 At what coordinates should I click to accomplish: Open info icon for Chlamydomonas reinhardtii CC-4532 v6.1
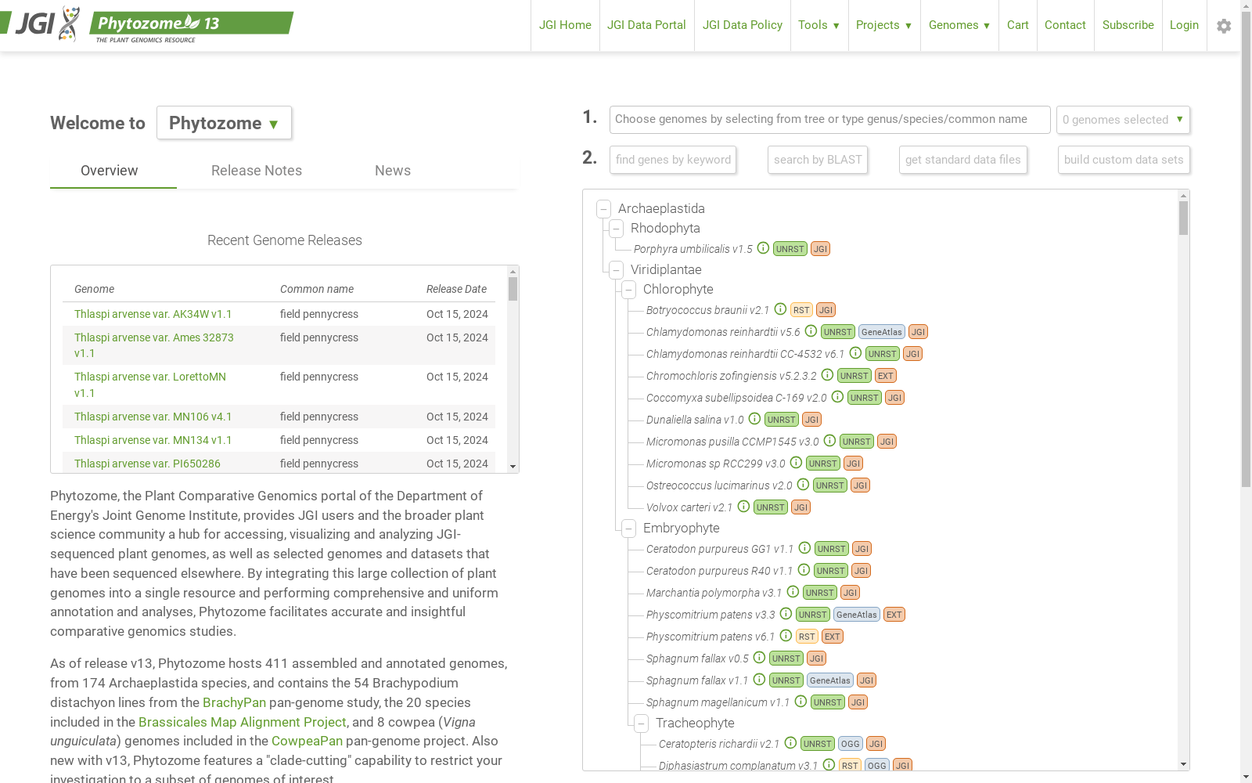tap(855, 353)
